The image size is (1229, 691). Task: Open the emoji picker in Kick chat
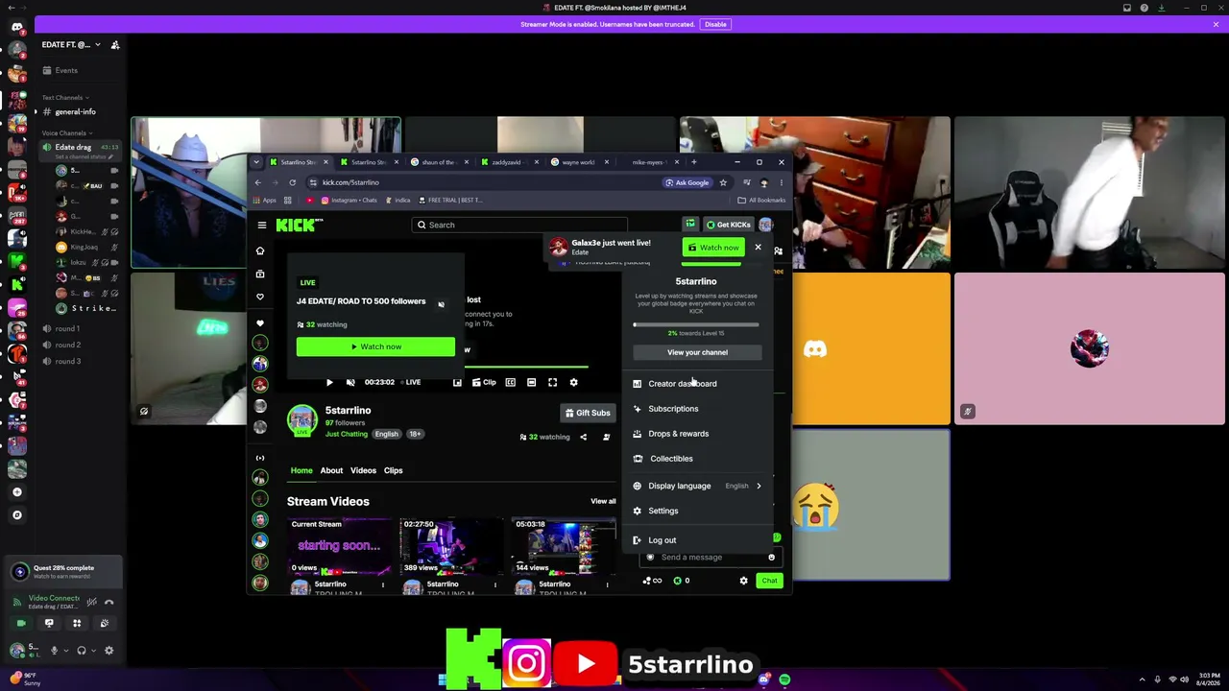(x=771, y=558)
